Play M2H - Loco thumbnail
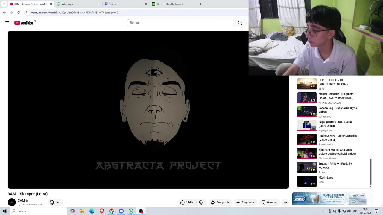Screen dimensions: 383x215 point(307,182)
